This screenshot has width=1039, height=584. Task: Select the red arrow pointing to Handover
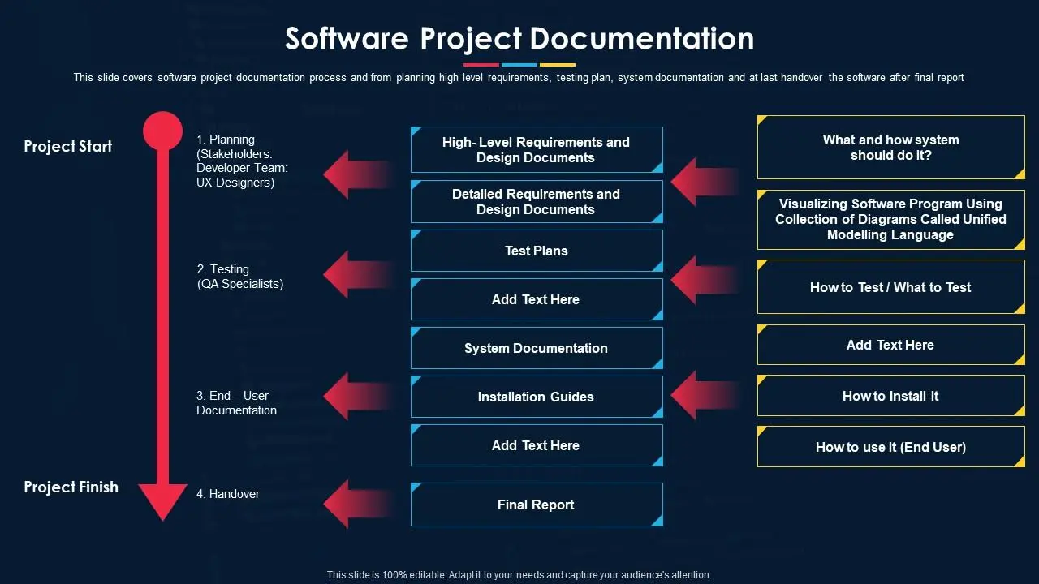pos(353,503)
